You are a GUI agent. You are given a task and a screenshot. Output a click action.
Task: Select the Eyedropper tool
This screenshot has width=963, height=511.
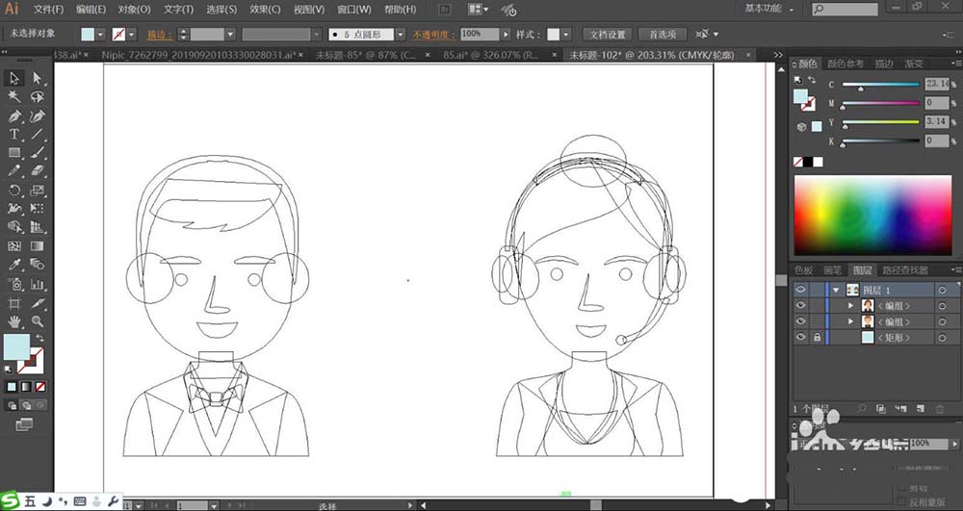pos(14,265)
